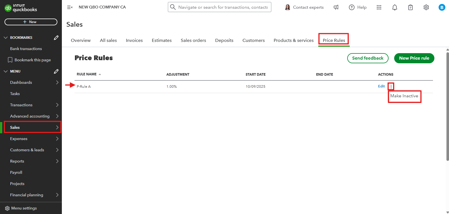Click the END DATE column header

point(324,75)
